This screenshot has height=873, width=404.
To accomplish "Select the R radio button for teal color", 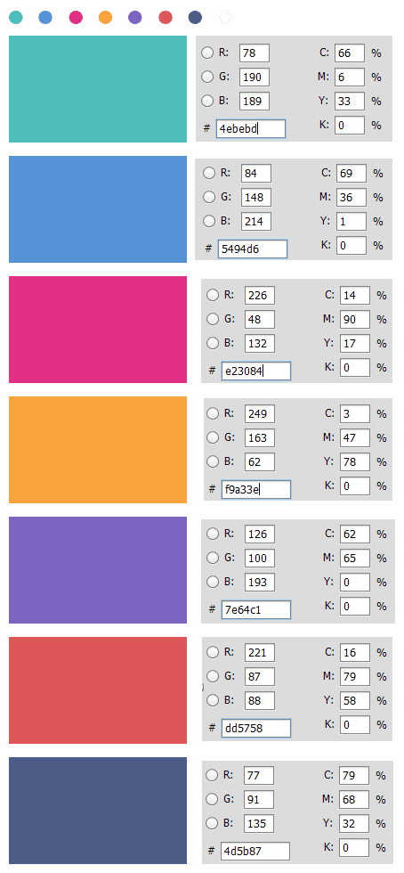I will click(x=207, y=53).
